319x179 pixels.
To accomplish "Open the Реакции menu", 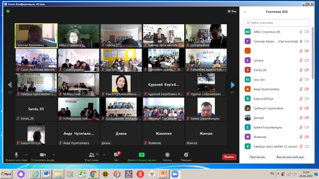I will click(x=186, y=156).
